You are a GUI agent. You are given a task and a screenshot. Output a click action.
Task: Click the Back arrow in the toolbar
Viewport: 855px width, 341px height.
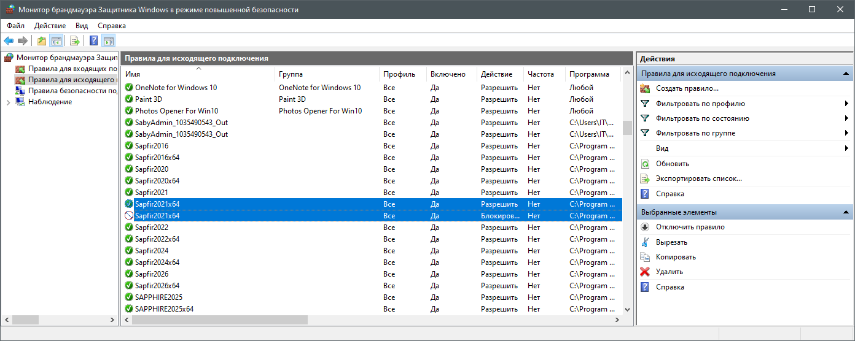(9, 41)
